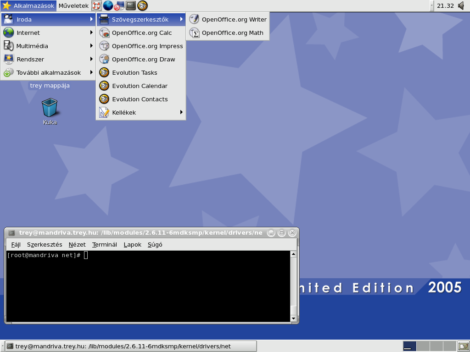Select the trey mappája desktop label
470x352 pixels.
pos(50,86)
